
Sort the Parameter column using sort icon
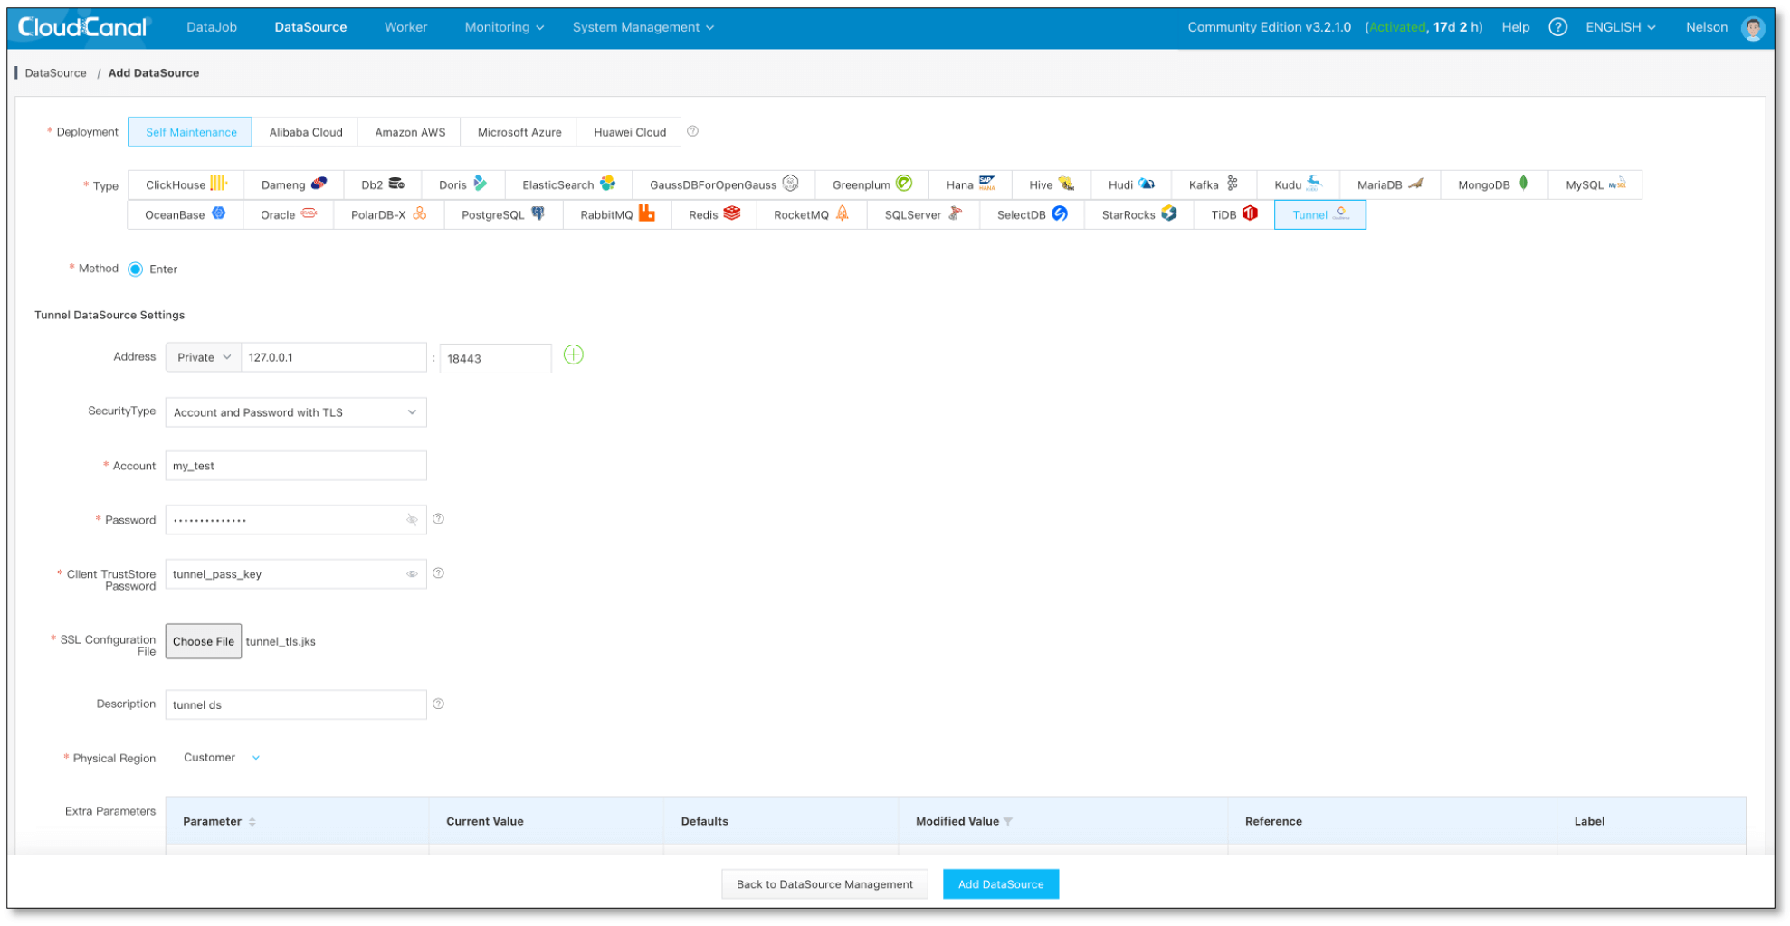click(x=252, y=822)
